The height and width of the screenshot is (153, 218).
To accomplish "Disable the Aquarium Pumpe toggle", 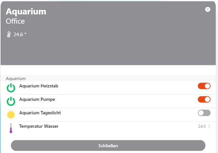I will click(x=204, y=99).
